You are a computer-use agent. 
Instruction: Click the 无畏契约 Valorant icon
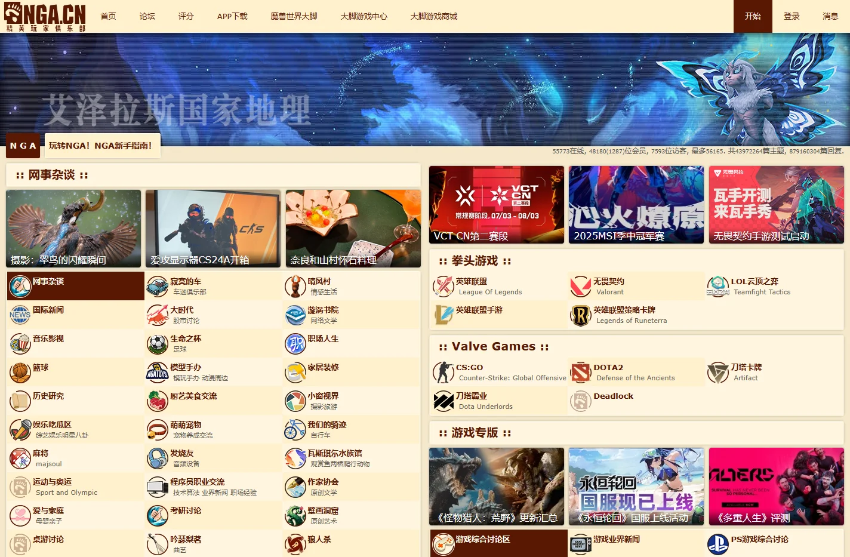point(581,286)
